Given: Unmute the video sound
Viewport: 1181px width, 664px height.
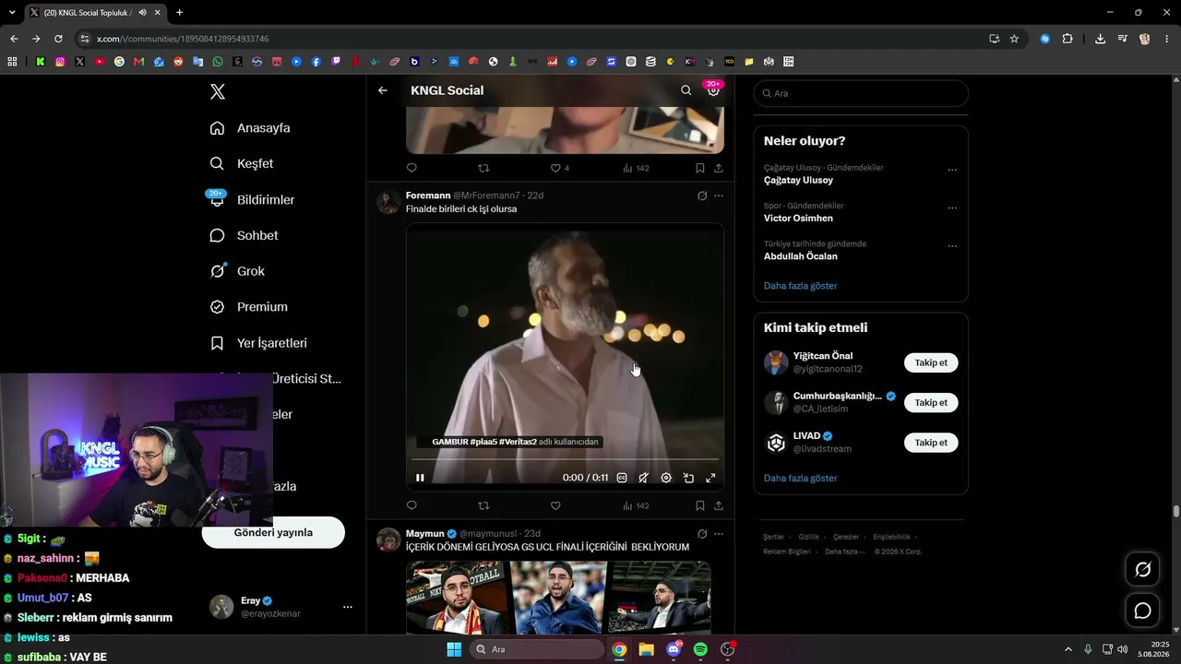Looking at the screenshot, I should (x=644, y=478).
